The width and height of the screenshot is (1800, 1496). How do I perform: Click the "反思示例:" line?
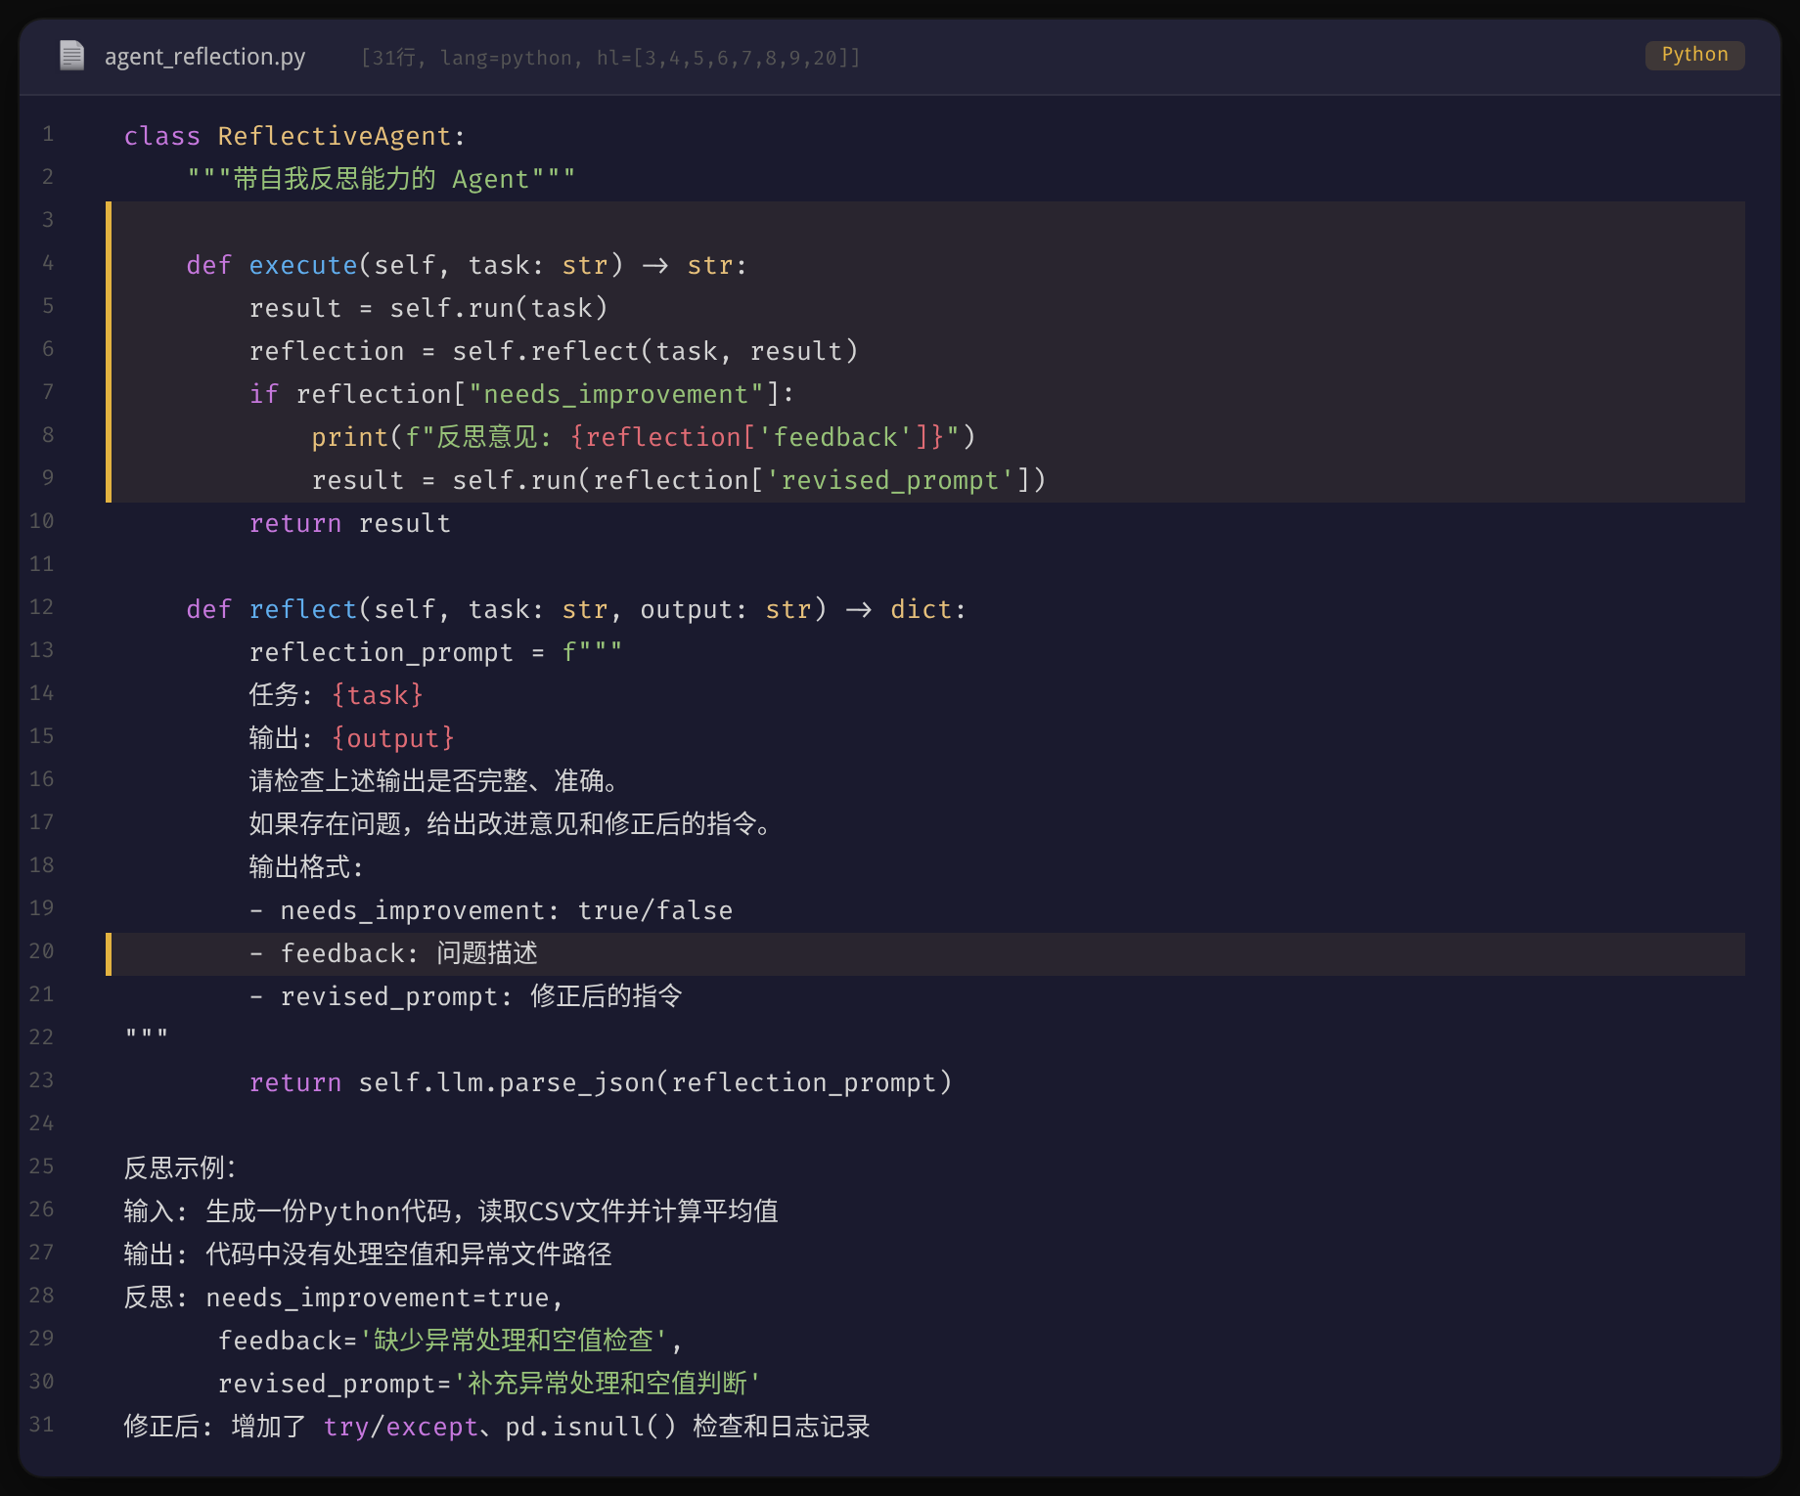tap(180, 1168)
